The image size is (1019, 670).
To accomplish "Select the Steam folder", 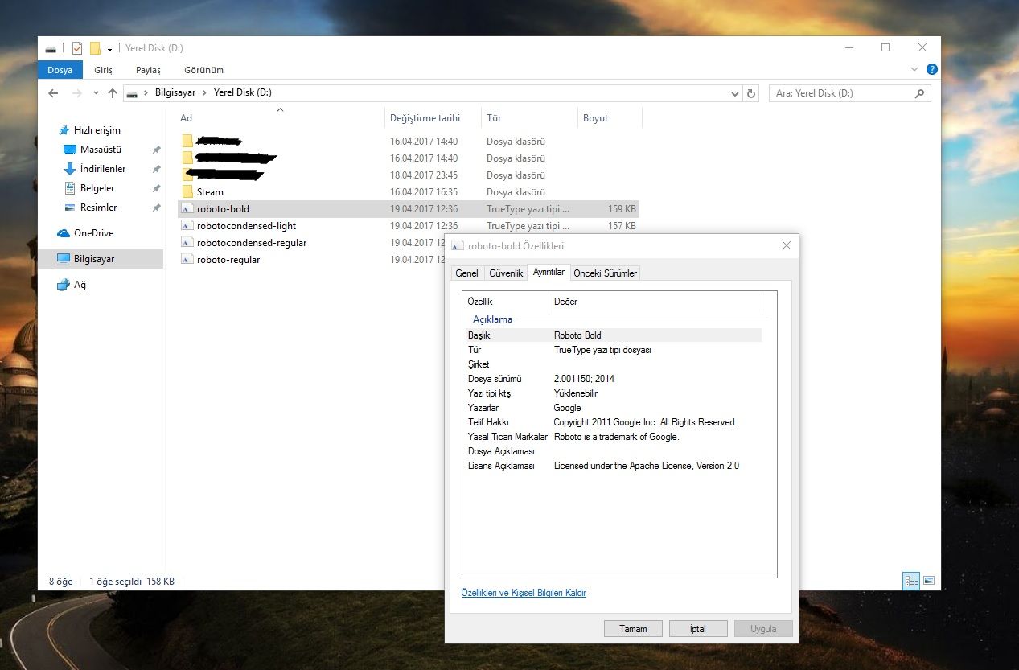I will coord(210,192).
